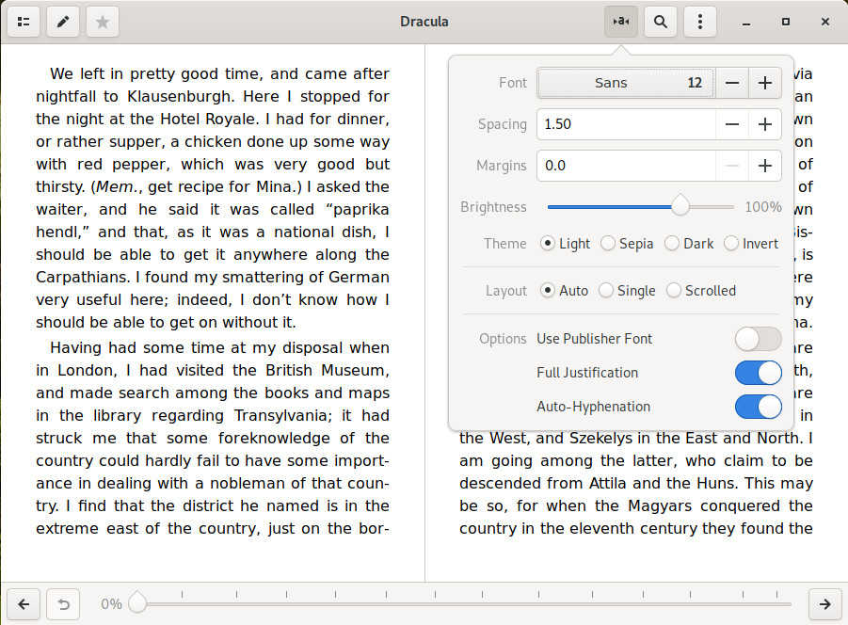Open the annotations pencil tool
The height and width of the screenshot is (625, 848).
point(62,21)
